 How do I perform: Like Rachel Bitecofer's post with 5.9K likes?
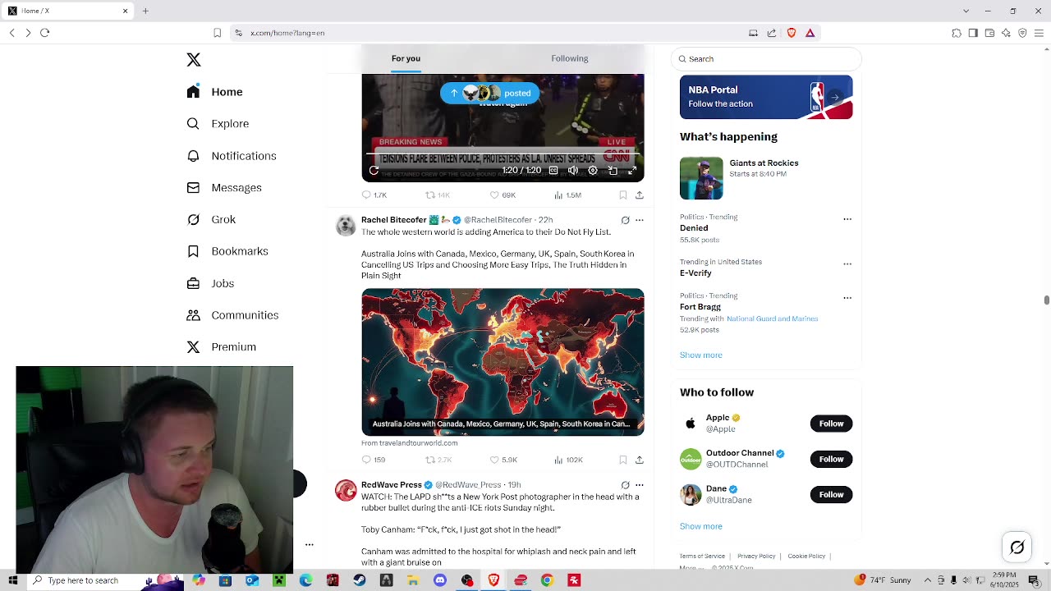(503, 460)
